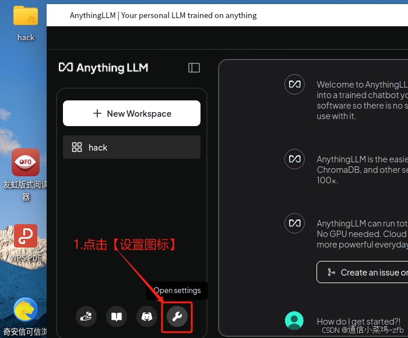The image size is (408, 338).
Task: Click the avatar beside the No GPU needed message
Action: coord(294,224)
